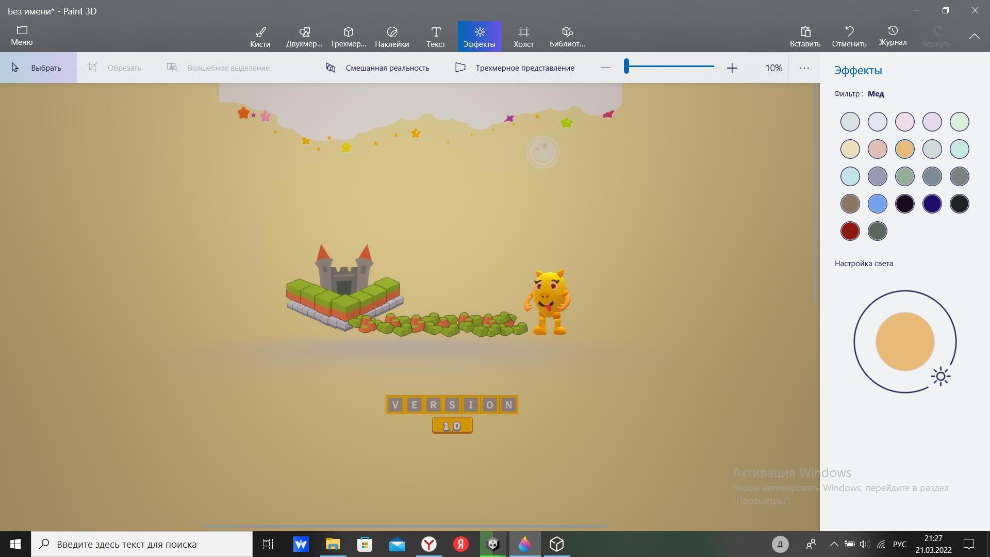Click the 10% zoom percentage field
This screenshot has height=557, width=990.
click(773, 68)
